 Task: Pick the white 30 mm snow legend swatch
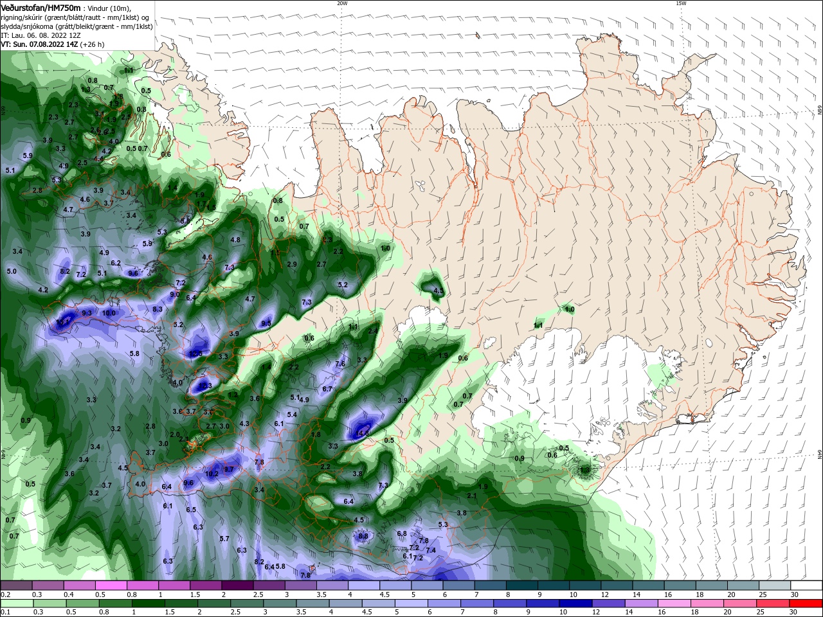pyautogui.click(x=806, y=586)
